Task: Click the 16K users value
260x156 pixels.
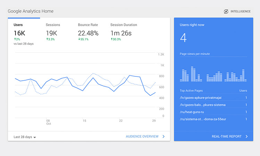Action: [19, 33]
